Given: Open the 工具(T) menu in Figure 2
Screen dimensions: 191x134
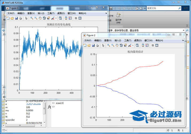Looking at the screenshot, I should pos(128,40).
